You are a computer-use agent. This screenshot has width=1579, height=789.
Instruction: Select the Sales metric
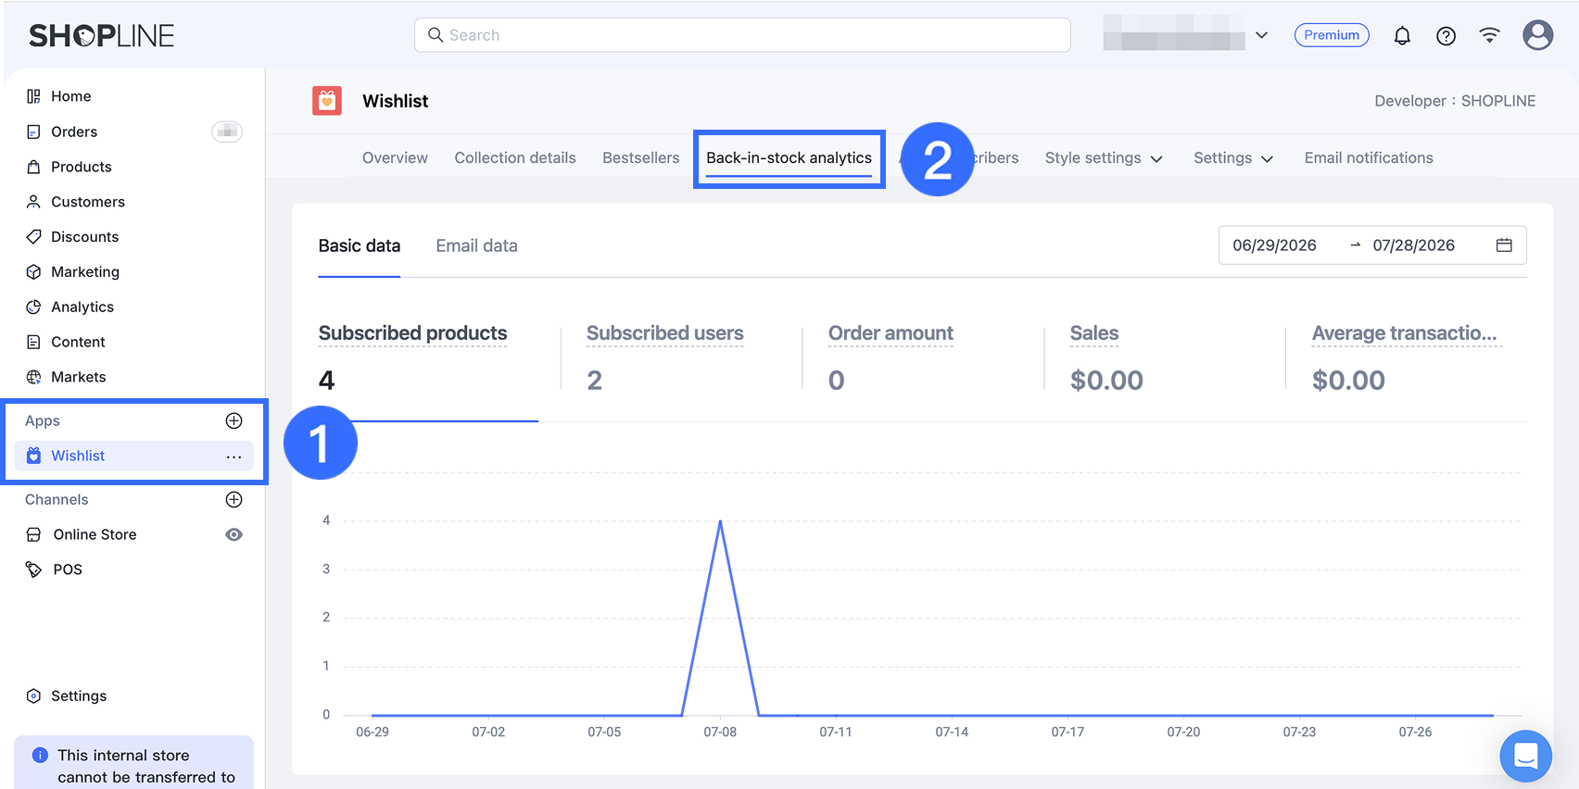[x=1094, y=333]
